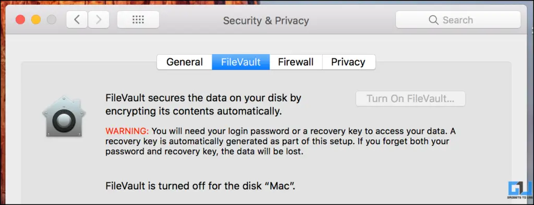Image resolution: width=534 pixels, height=205 pixels.
Task: Switch to the Privacy tab
Action: tap(348, 62)
